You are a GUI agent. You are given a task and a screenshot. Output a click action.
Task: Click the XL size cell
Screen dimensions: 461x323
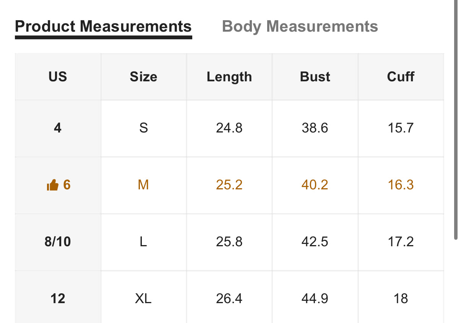143,298
